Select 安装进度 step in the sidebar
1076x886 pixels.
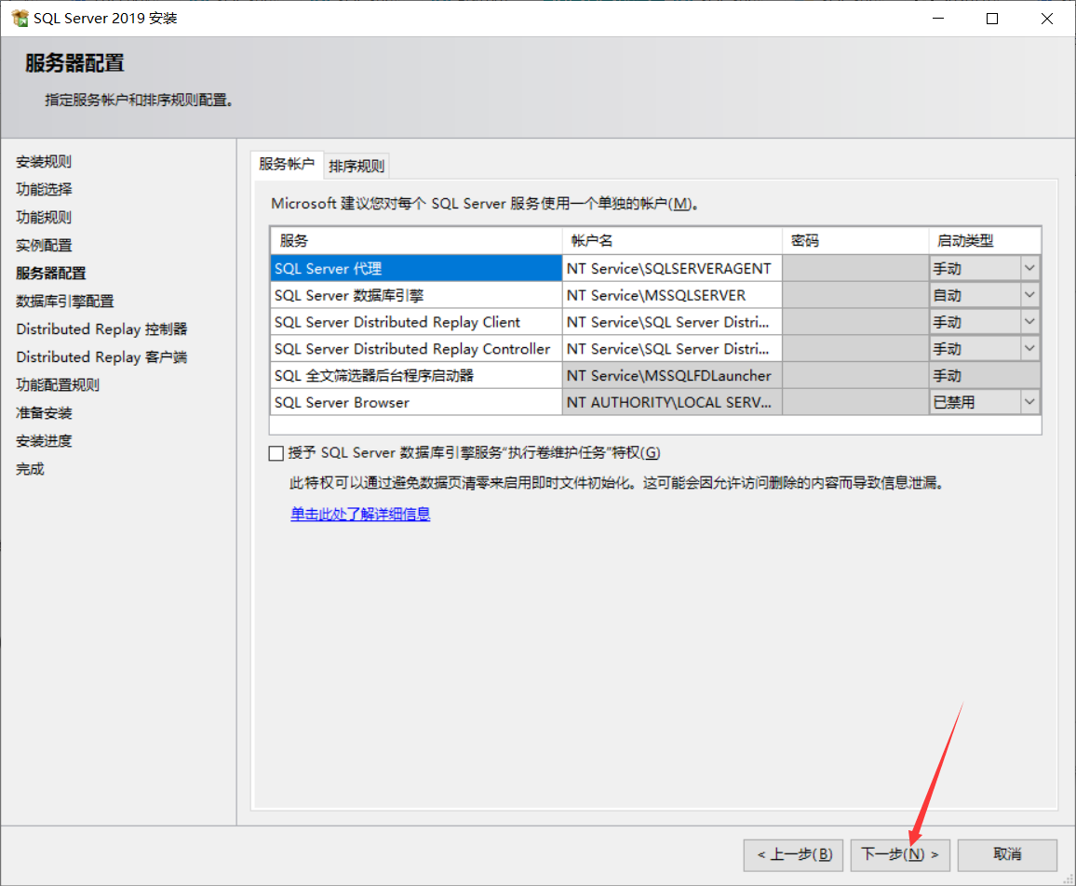click(44, 441)
